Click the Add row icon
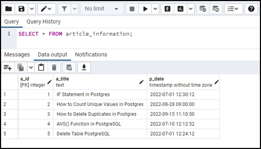261x149 pixels. [x=8, y=68]
